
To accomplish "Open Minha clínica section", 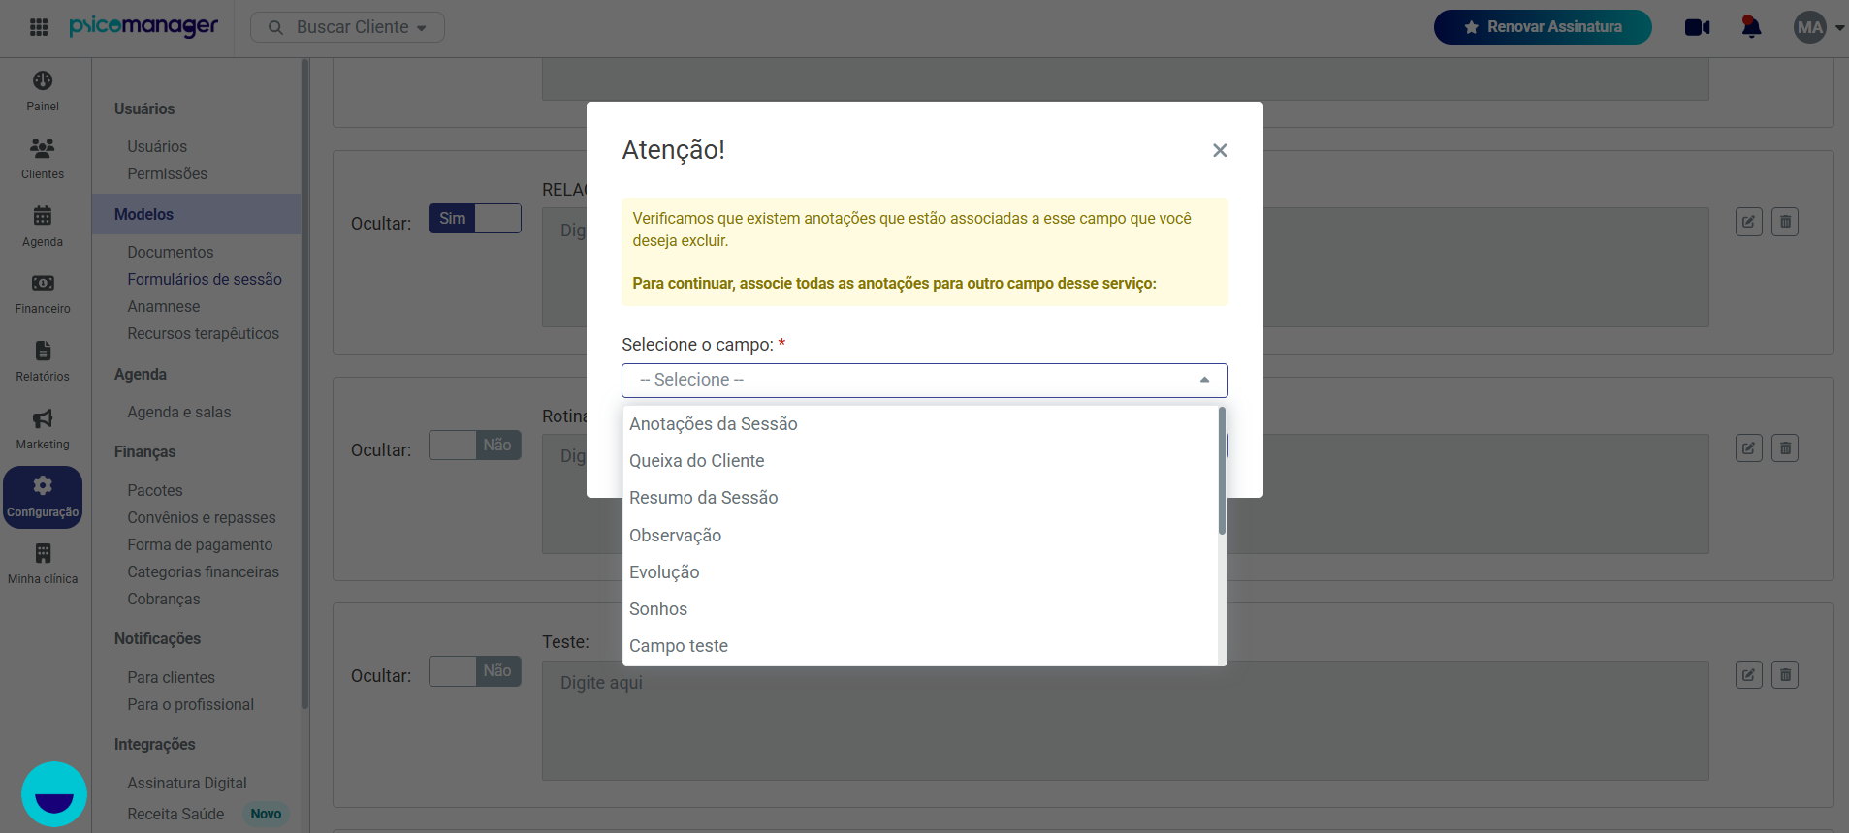I will click(43, 564).
